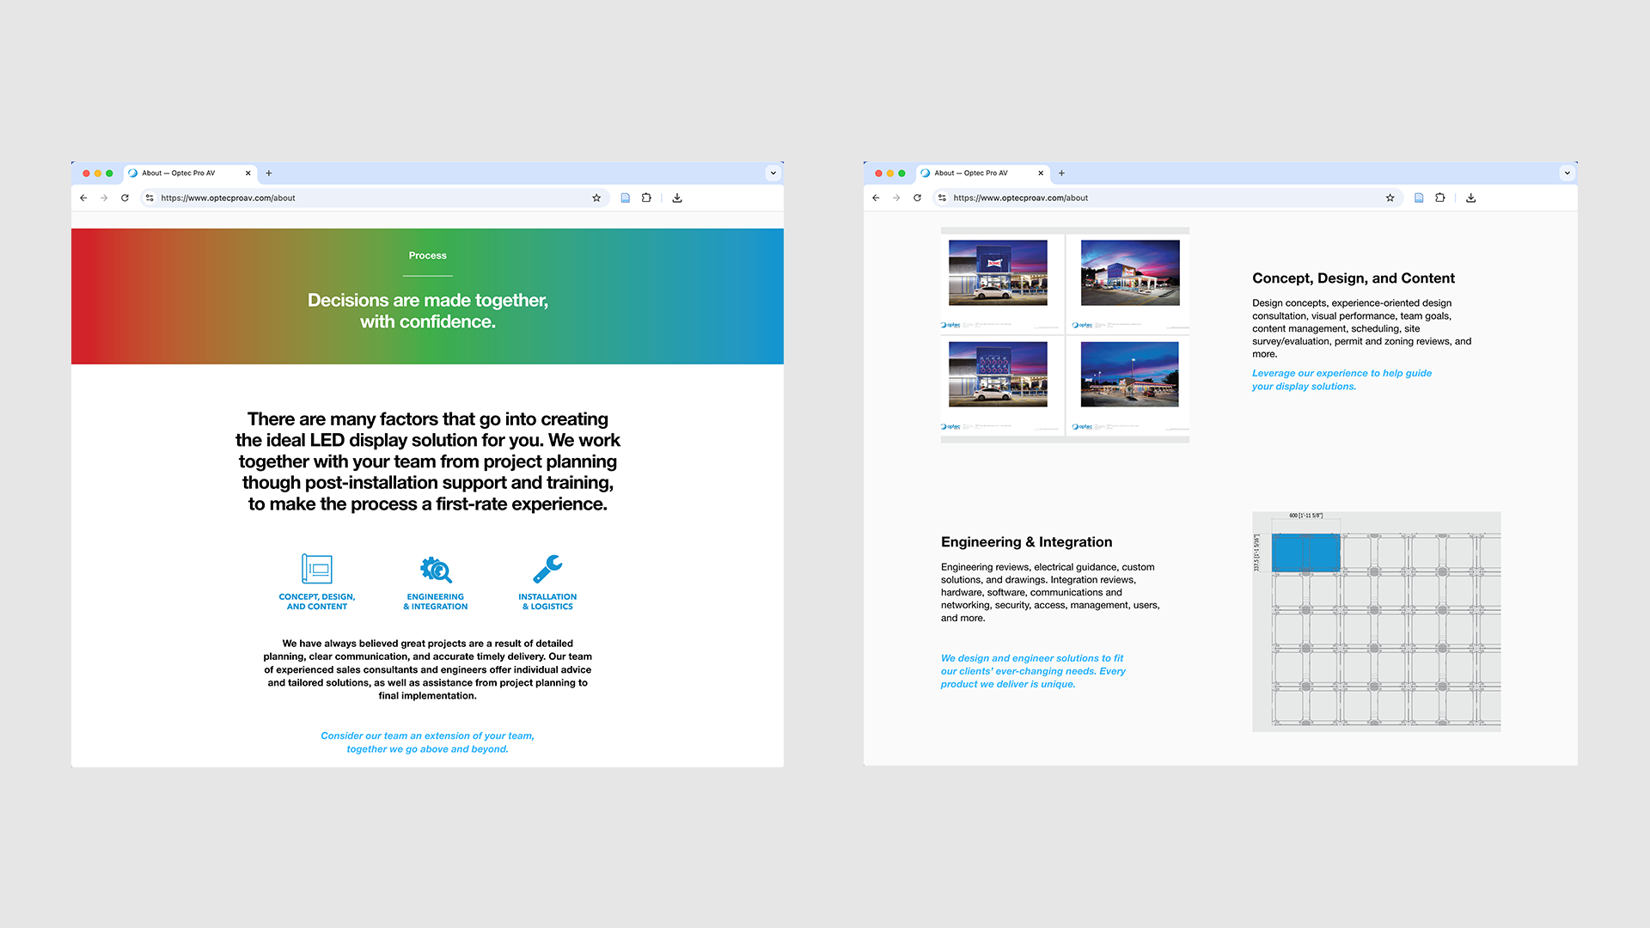Open new tab plus in right window

(x=1061, y=173)
